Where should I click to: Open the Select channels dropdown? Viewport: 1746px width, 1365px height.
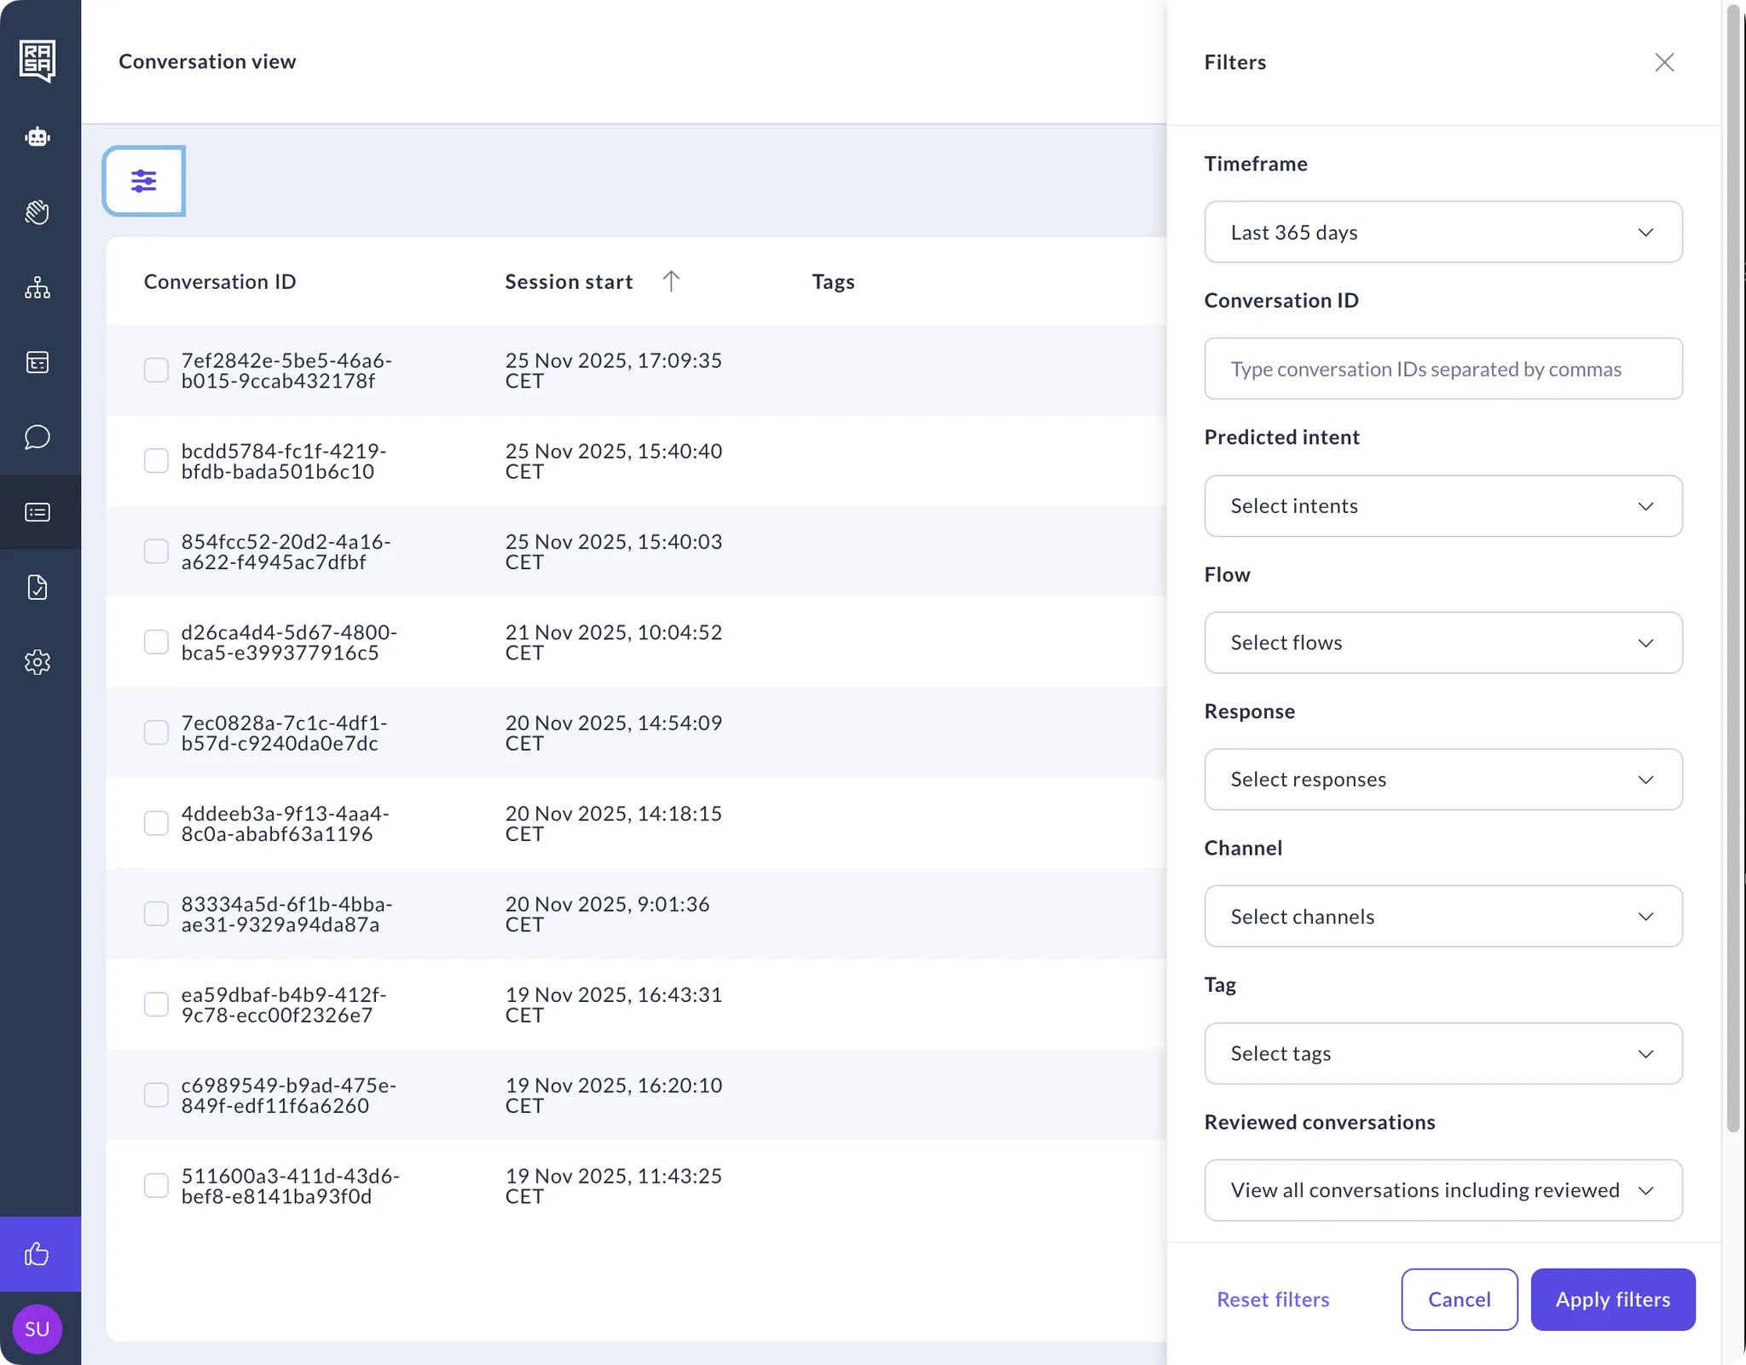[x=1442, y=916]
